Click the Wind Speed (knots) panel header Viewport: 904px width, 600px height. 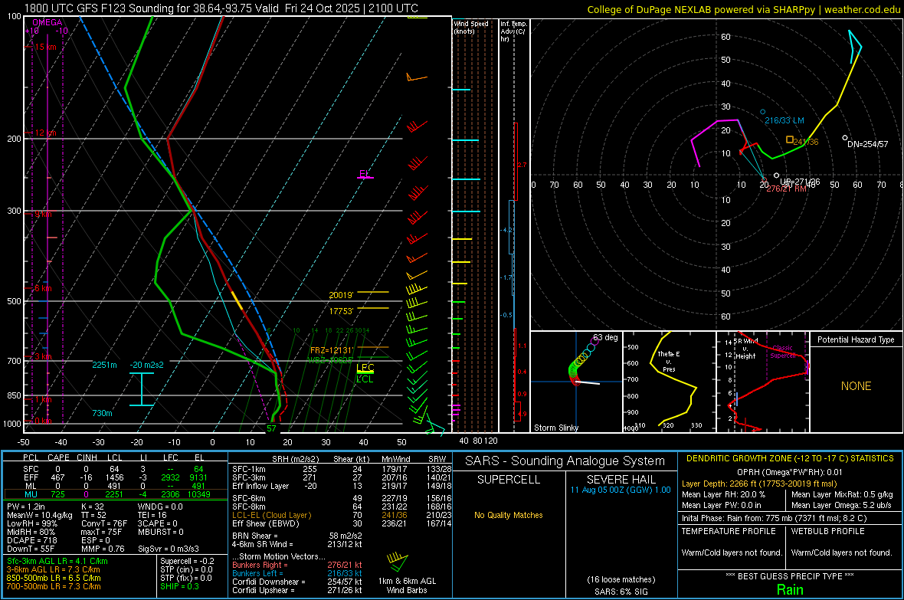tap(471, 27)
